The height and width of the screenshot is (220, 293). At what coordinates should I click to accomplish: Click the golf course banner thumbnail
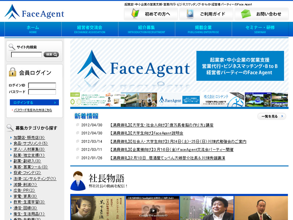267,100
